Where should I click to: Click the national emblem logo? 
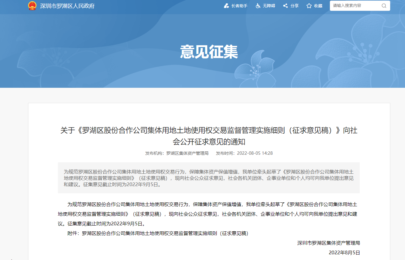click(x=32, y=6)
